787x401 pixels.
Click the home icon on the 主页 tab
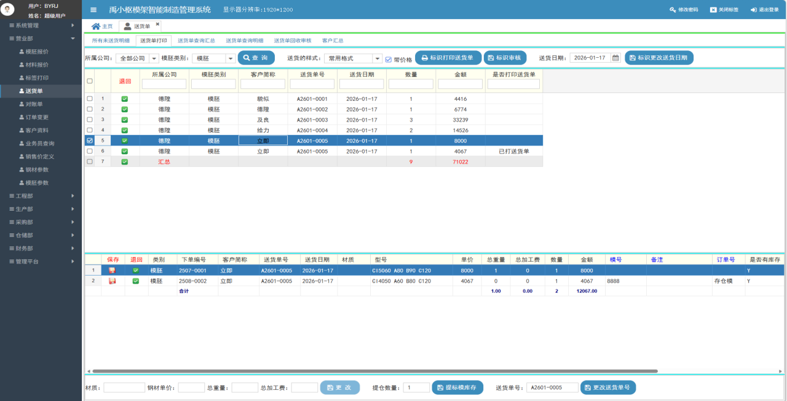click(96, 26)
